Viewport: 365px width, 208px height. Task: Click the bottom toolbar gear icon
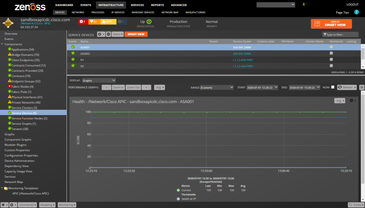[13, 205]
